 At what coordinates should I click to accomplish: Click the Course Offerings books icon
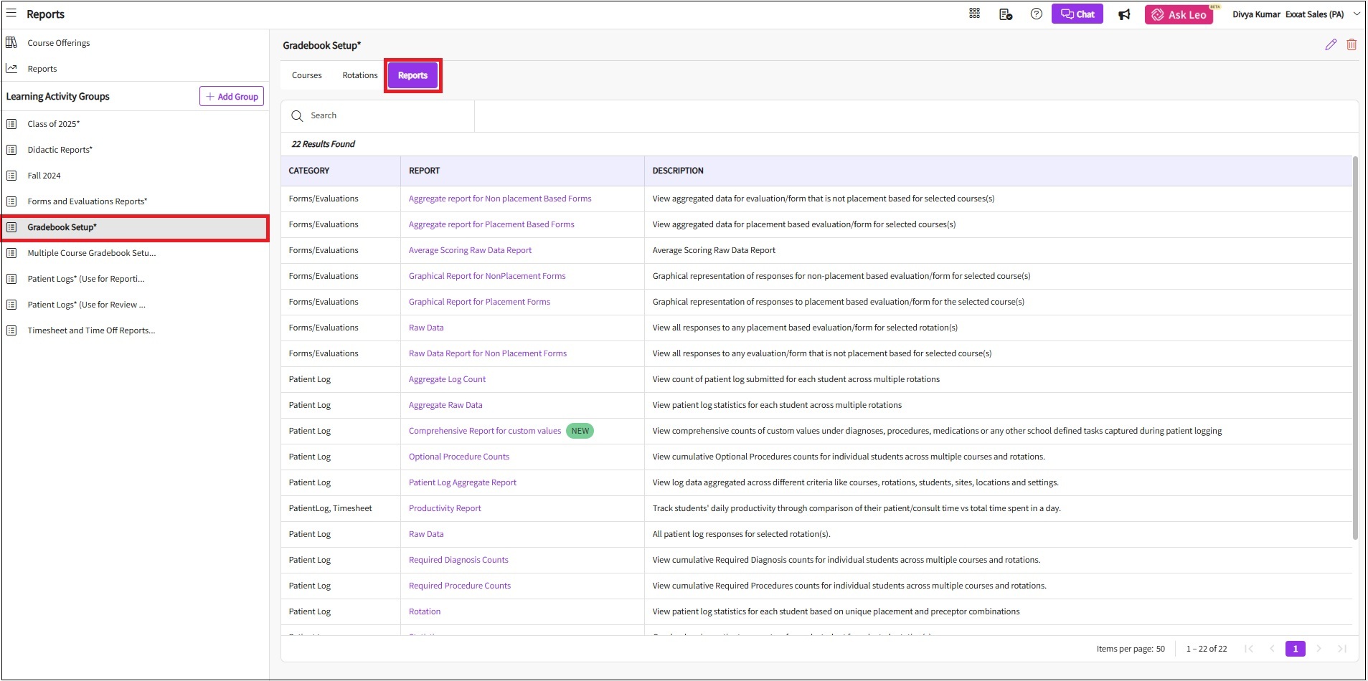pyautogui.click(x=11, y=43)
